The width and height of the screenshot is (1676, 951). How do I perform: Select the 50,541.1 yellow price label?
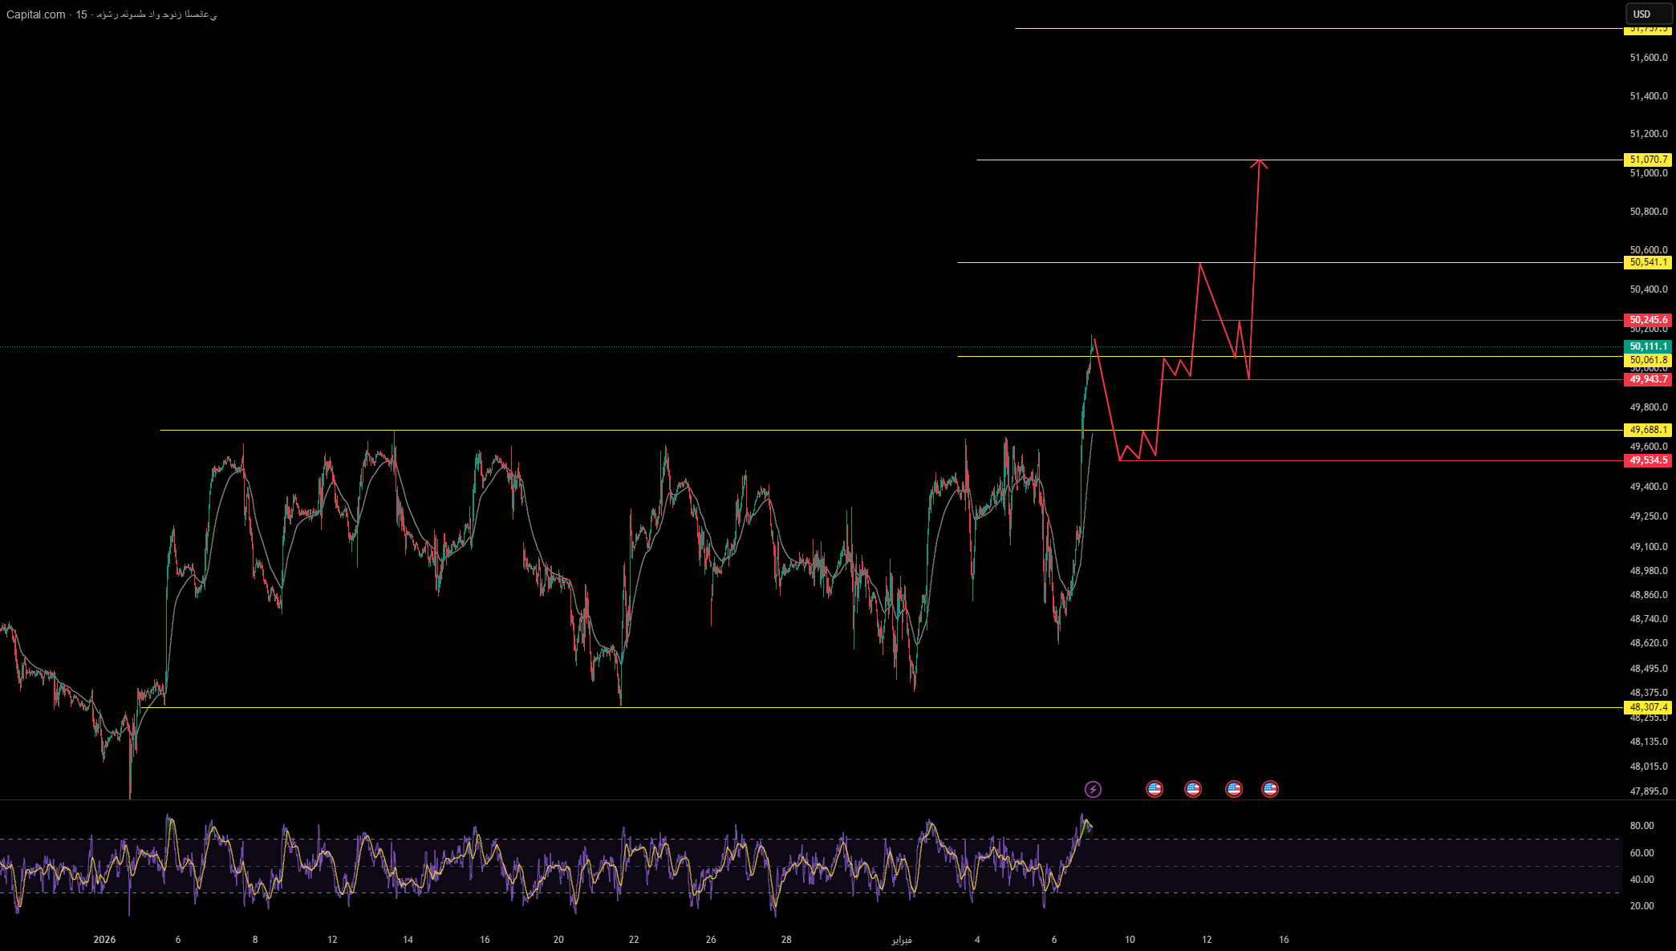1648,262
